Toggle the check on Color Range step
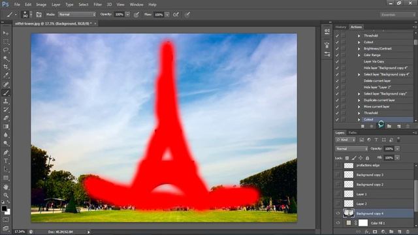Image resolution: width=418 pixels, height=235 pixels. tap(337, 55)
